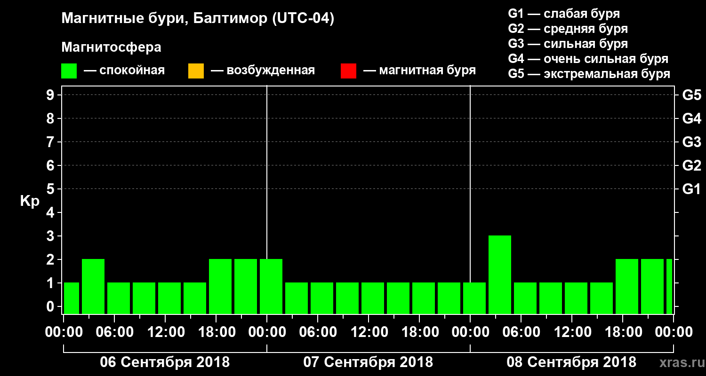706x376 pixels.
Task: Click the '08 Сентября 2018' date label
Action: click(x=571, y=362)
